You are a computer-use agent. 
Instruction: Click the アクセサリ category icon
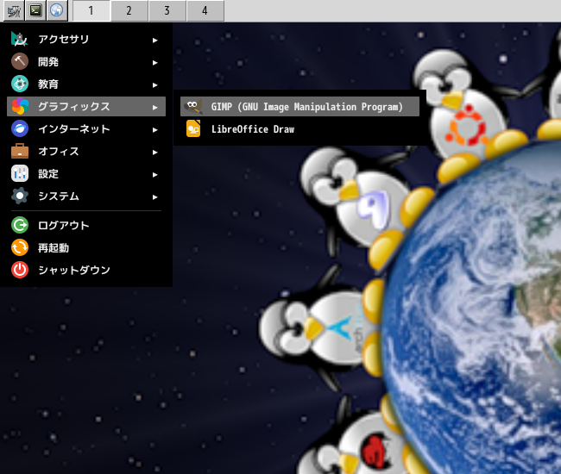point(19,39)
